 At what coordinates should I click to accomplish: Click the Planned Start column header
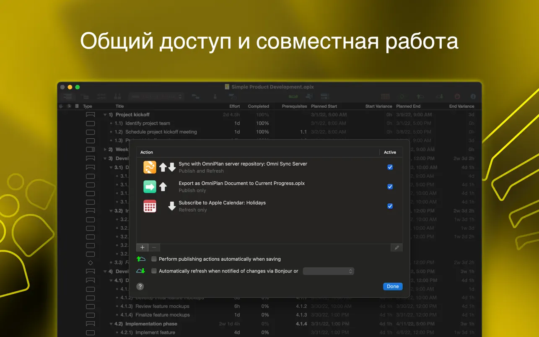(x=324, y=106)
